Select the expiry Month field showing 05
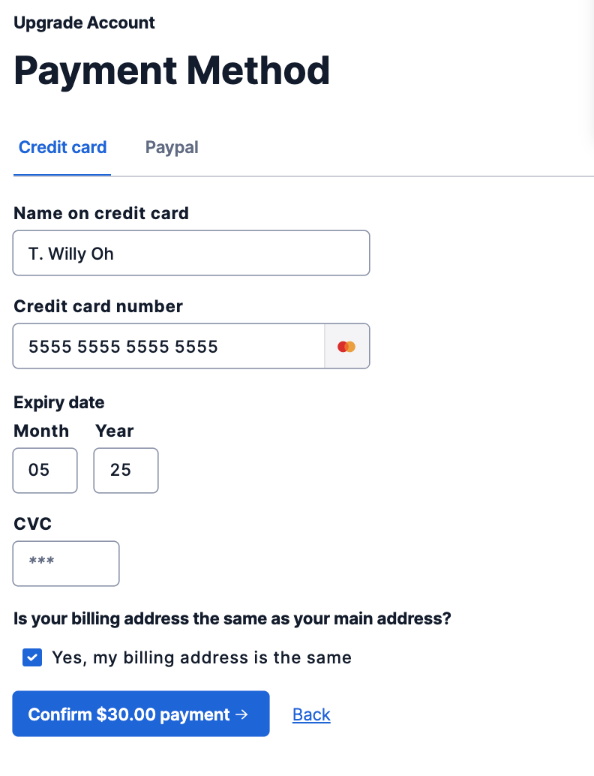594x776 pixels. click(45, 470)
